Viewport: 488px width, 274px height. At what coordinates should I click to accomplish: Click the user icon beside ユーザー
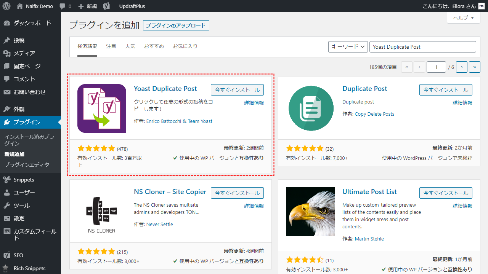[7, 193]
